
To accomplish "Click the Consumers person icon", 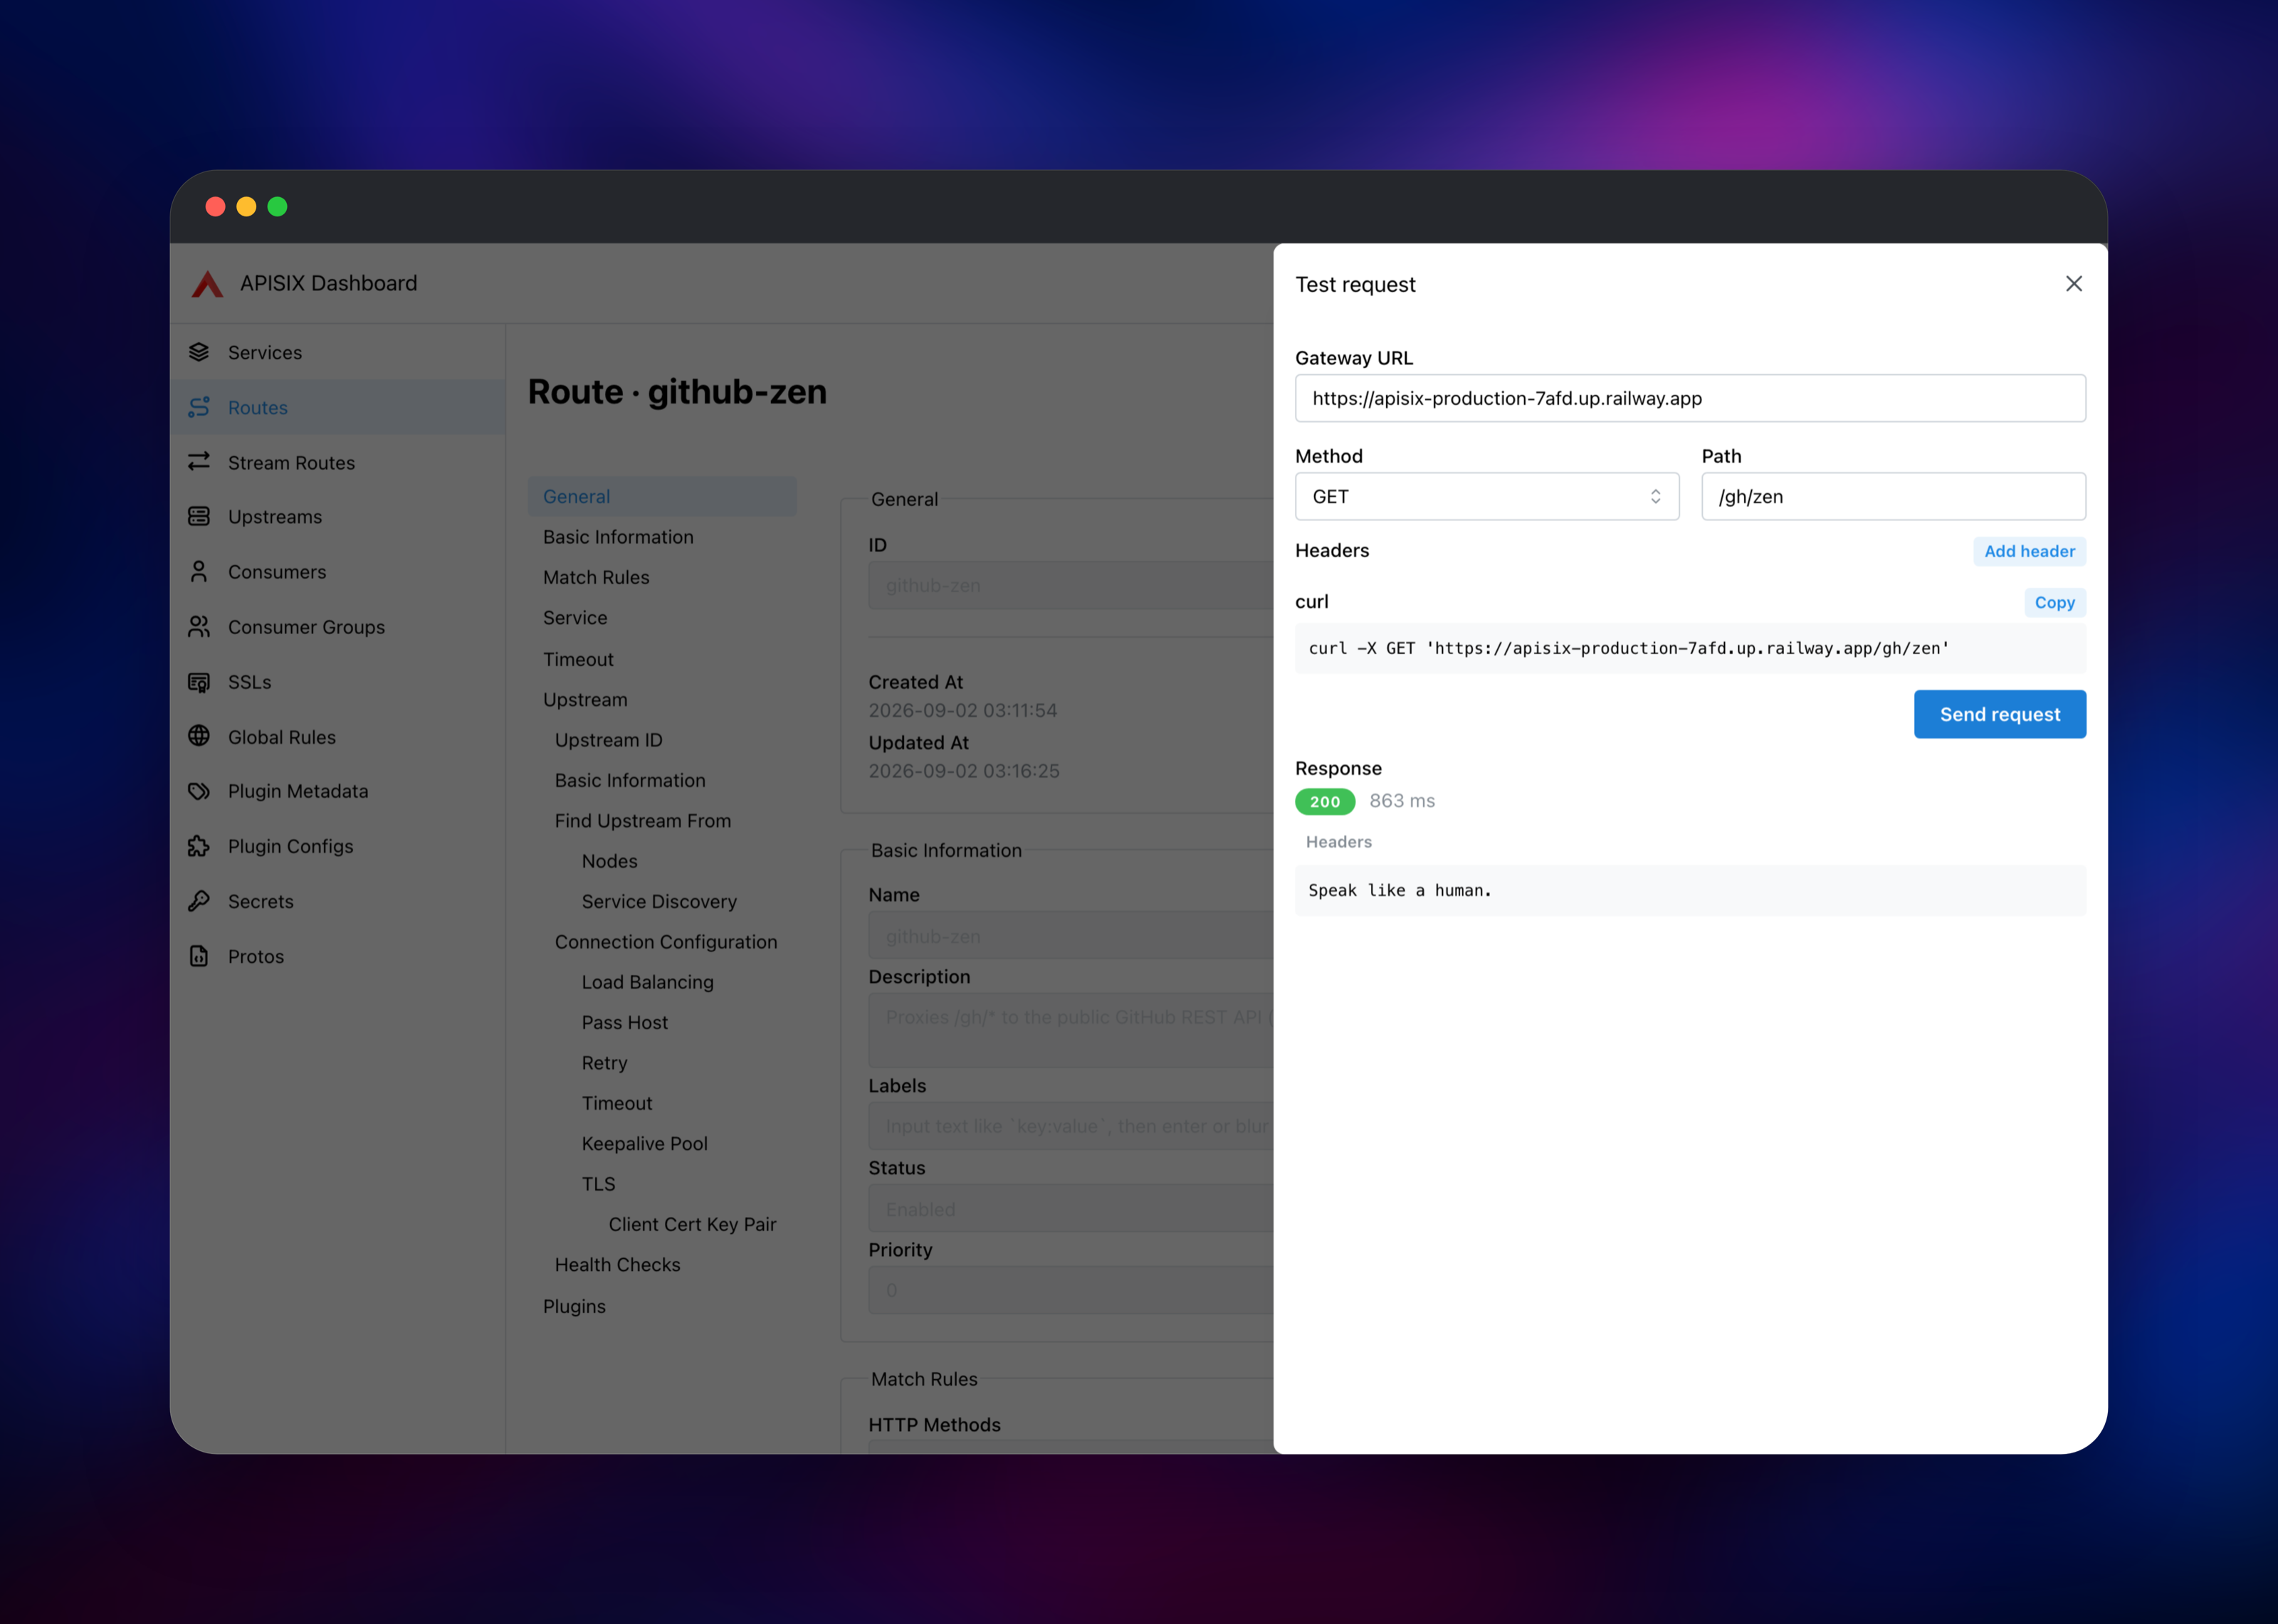I will click(199, 571).
